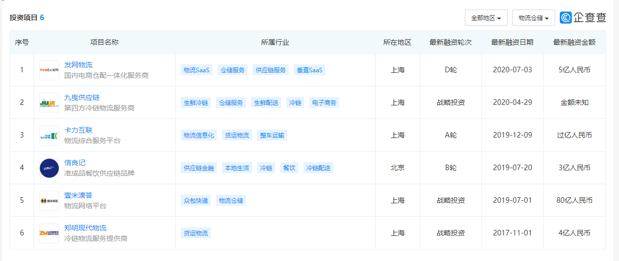Click the 九曳供应链 company logo
Screen dimensions: 619x261
49,103
